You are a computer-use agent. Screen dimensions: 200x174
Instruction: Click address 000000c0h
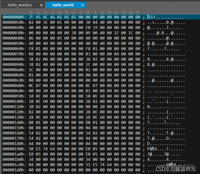click(14, 80)
